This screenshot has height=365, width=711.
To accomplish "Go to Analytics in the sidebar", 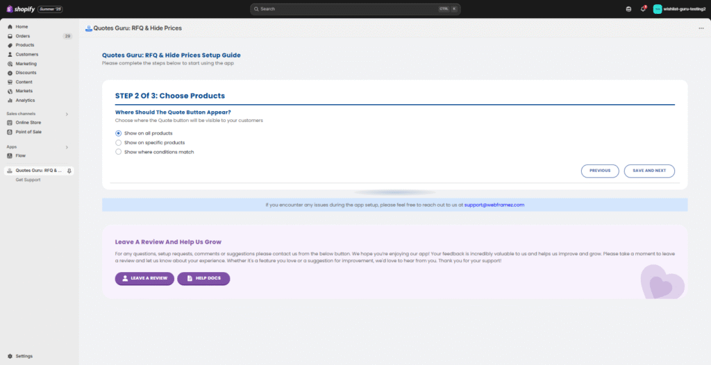I will click(x=25, y=100).
